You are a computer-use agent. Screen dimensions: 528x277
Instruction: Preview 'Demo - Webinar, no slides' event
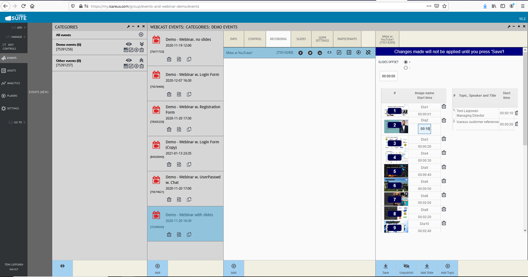tap(179, 59)
